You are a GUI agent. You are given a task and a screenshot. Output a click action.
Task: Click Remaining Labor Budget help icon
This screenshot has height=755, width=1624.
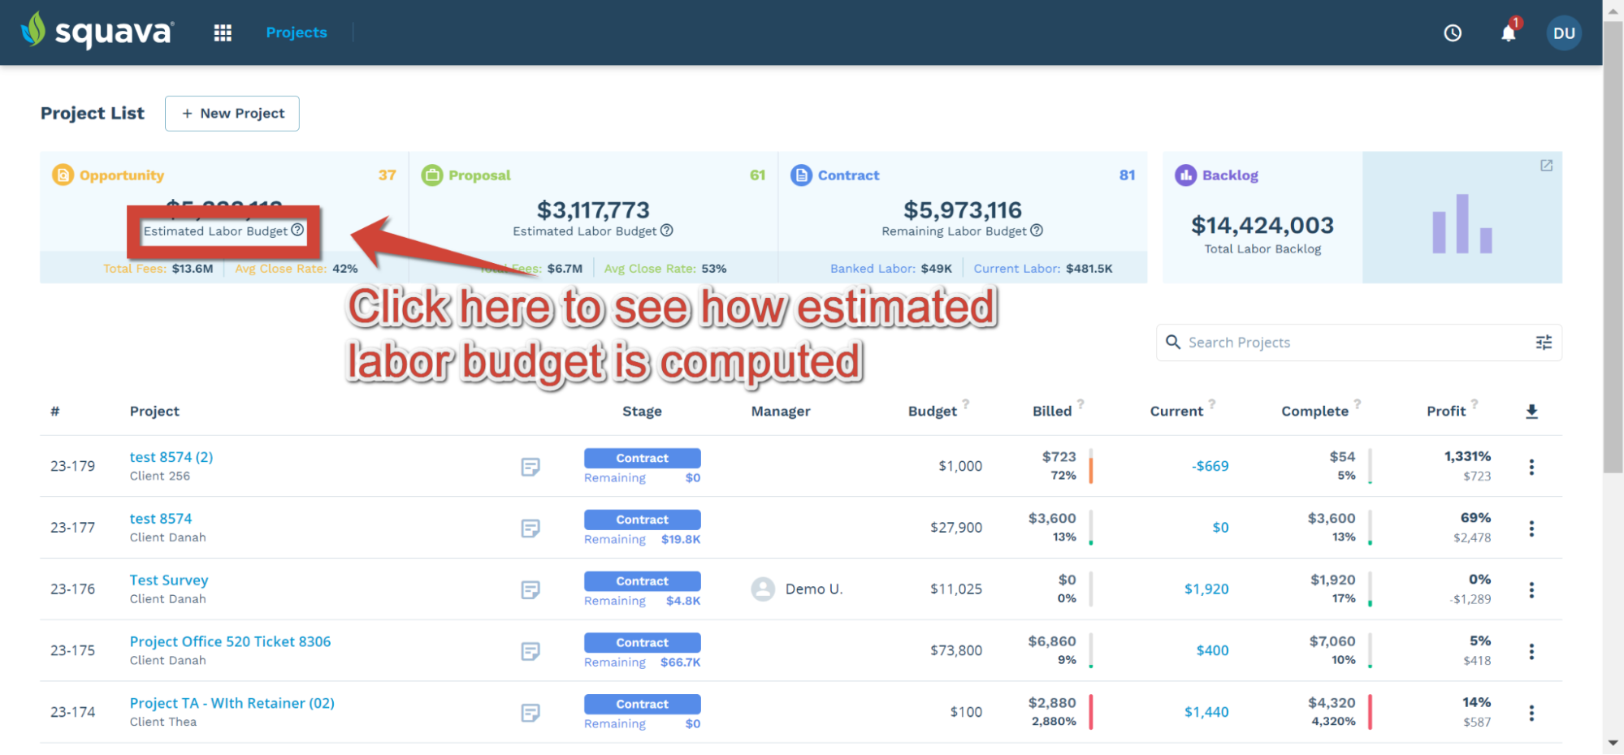(1037, 231)
